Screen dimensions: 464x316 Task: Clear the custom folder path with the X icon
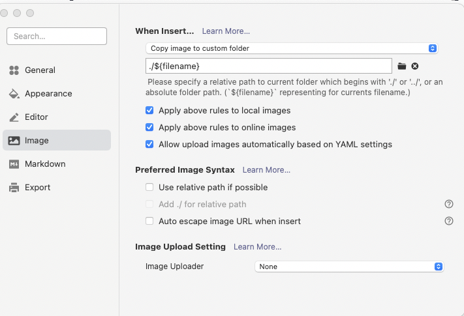pos(415,66)
